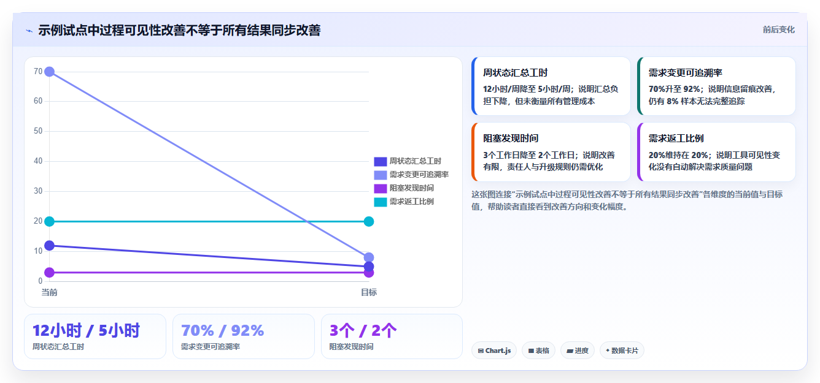
Task: Click the 数据卡片 tag chip
Action: (622, 351)
